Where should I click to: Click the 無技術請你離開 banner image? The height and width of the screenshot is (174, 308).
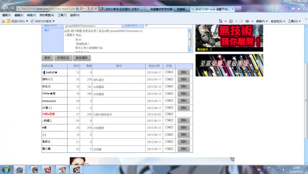[229, 38]
